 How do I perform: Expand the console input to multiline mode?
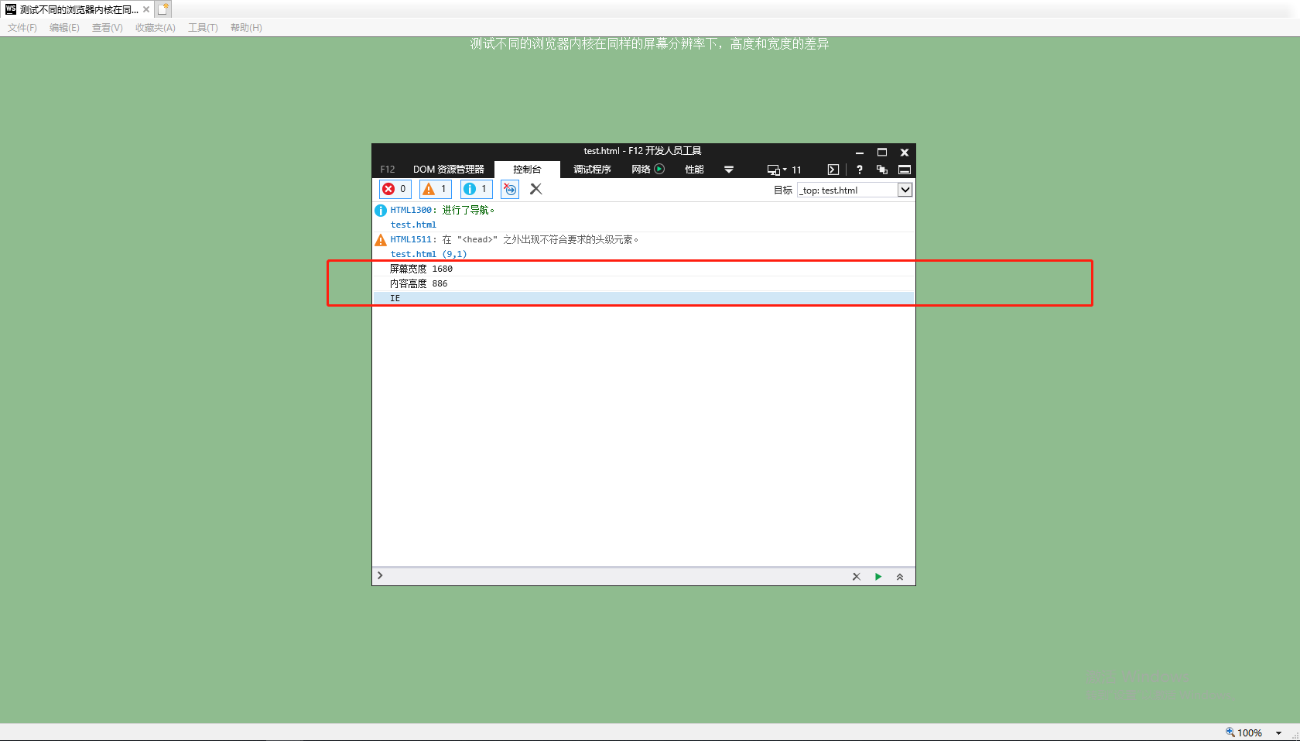[x=900, y=577]
